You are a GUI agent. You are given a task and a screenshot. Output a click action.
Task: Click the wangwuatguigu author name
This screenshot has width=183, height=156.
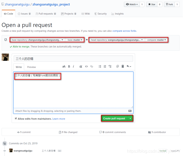[23, 151]
